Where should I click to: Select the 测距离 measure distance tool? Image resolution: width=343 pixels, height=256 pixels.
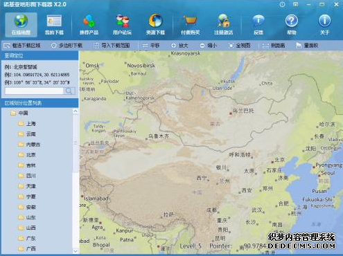click(274, 46)
